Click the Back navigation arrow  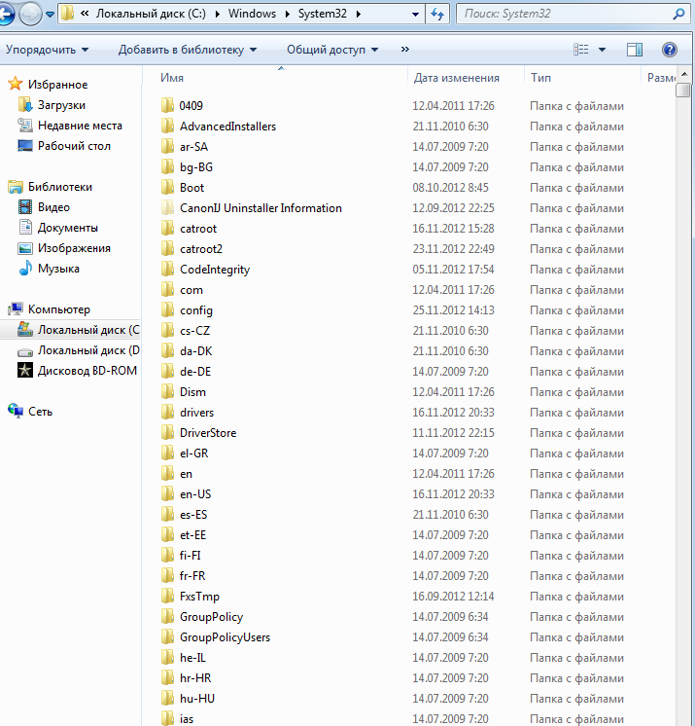pyautogui.click(x=6, y=15)
